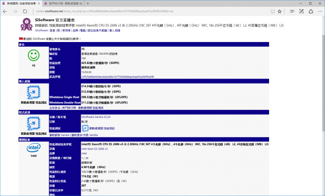
Task: Click the green smiley rank icon
Action: [x=33, y=55]
